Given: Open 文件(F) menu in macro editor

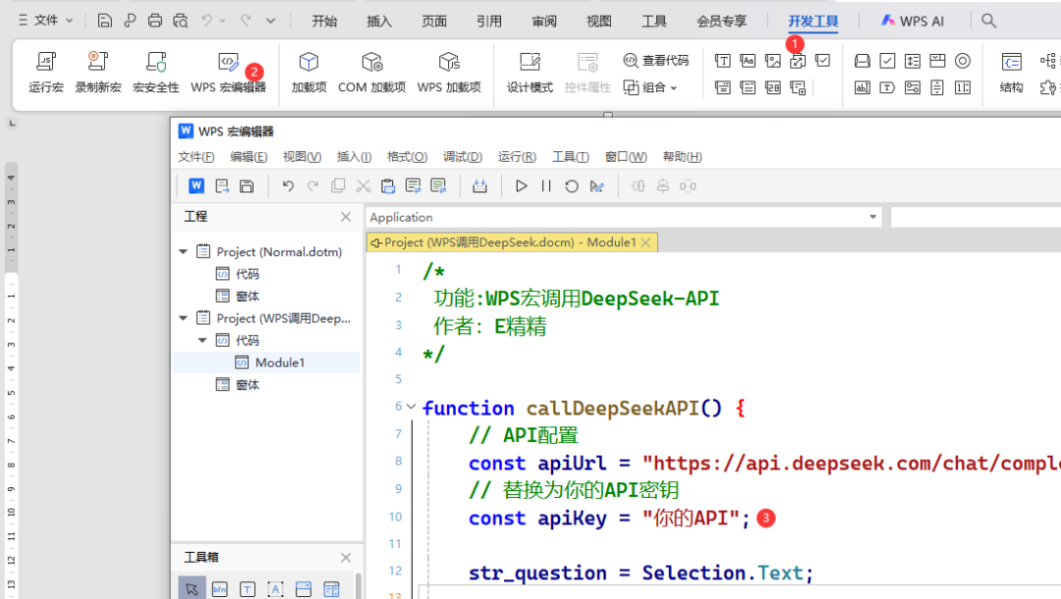Looking at the screenshot, I should point(196,157).
